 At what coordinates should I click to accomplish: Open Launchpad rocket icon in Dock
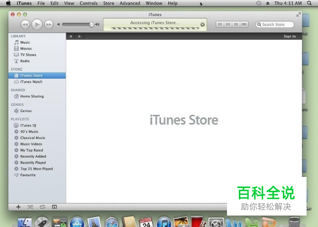(42, 222)
